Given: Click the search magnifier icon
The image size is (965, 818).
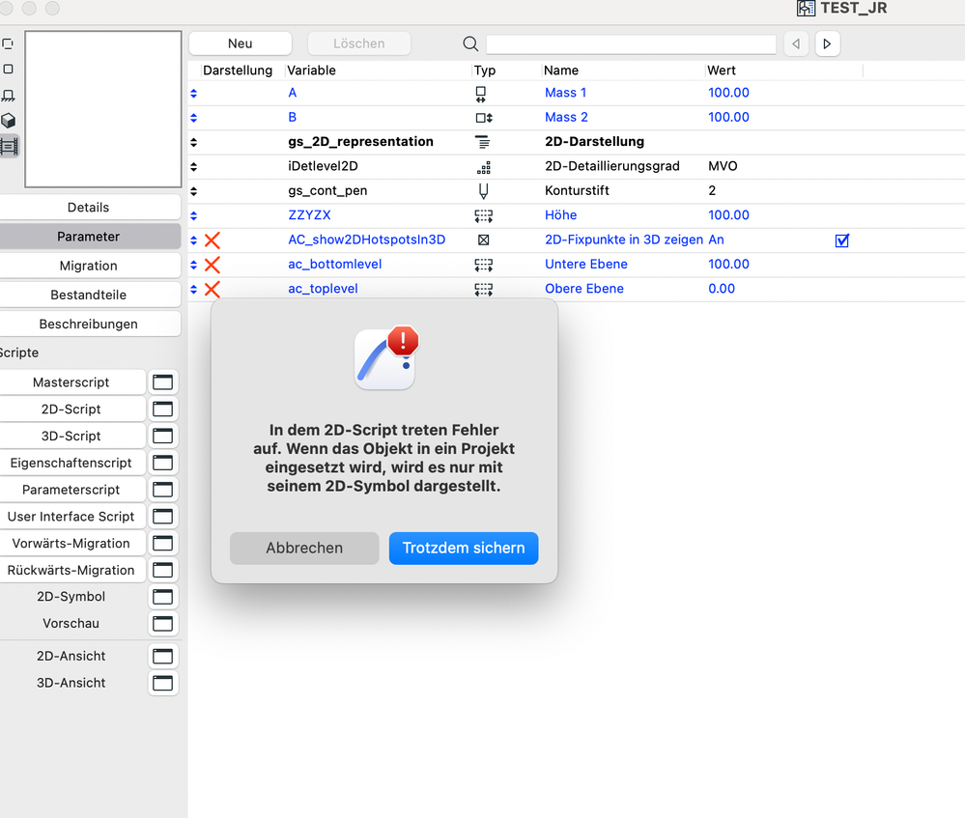Looking at the screenshot, I should tap(470, 43).
